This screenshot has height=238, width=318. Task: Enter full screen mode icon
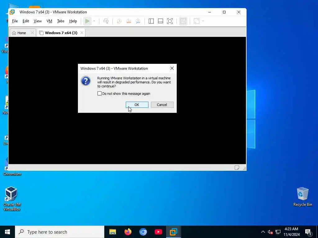click(170, 21)
